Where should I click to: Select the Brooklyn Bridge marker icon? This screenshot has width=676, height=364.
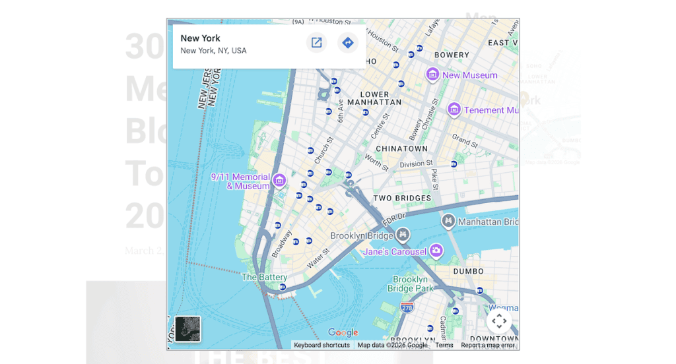pyautogui.click(x=403, y=235)
